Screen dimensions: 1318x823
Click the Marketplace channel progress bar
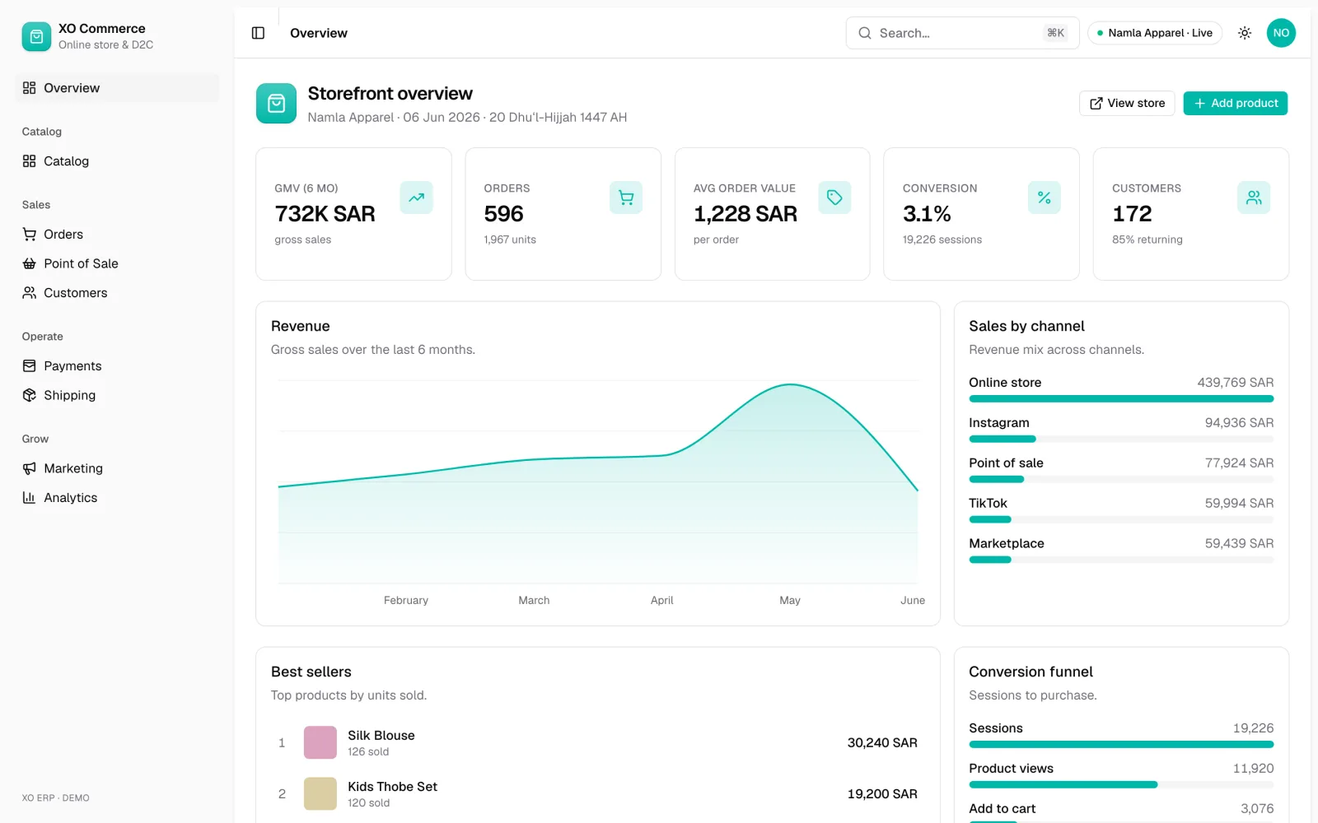click(x=1121, y=560)
